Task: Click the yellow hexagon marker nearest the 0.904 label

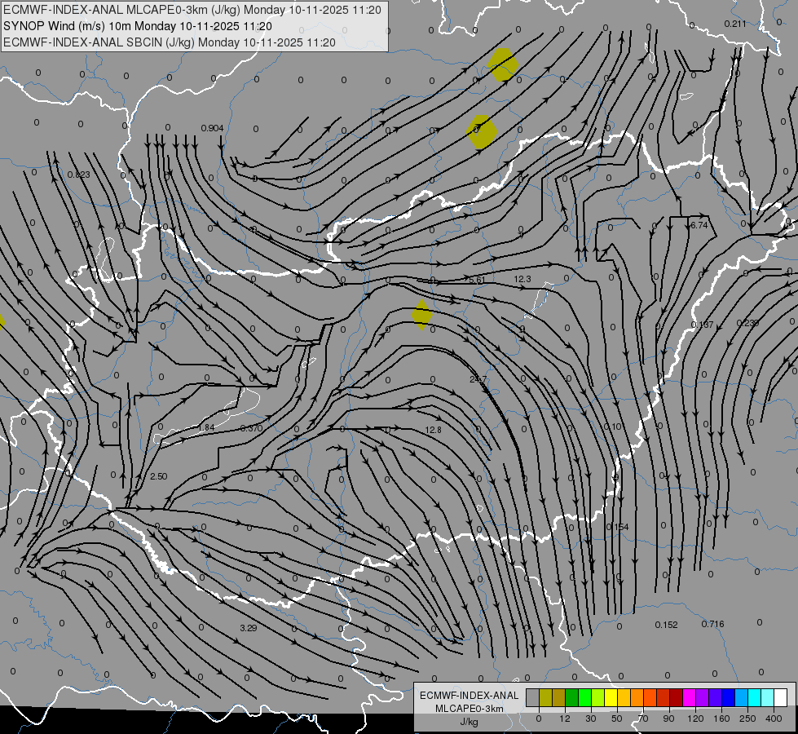Action: [482, 132]
